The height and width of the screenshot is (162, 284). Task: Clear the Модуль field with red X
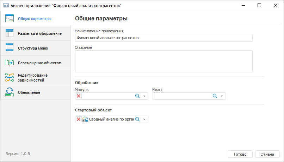click(79, 96)
